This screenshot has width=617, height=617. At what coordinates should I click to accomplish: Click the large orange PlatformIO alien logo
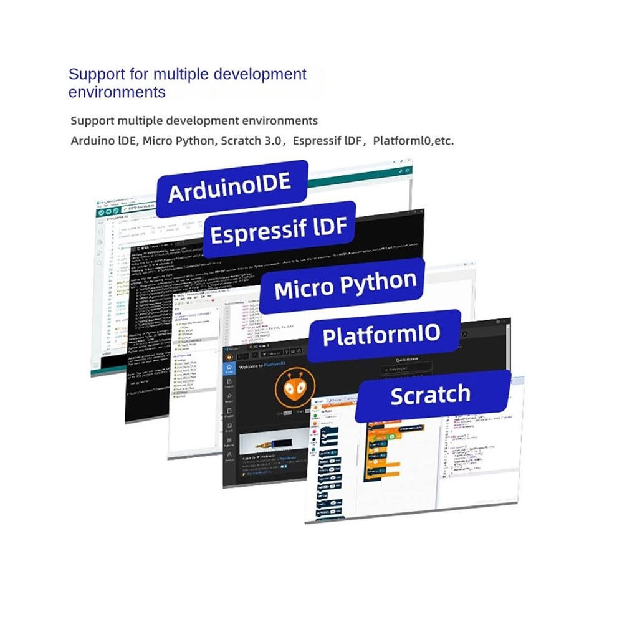(295, 388)
